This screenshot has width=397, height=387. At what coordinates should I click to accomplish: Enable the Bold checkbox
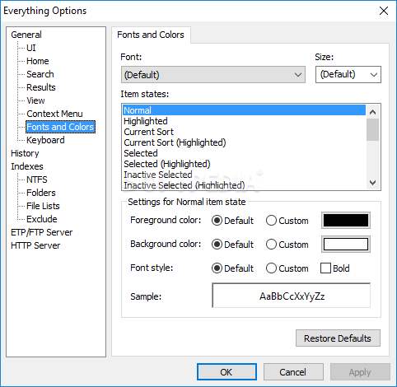335,268
